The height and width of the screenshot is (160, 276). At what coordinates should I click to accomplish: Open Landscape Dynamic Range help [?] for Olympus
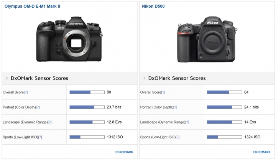[x=49, y=122]
